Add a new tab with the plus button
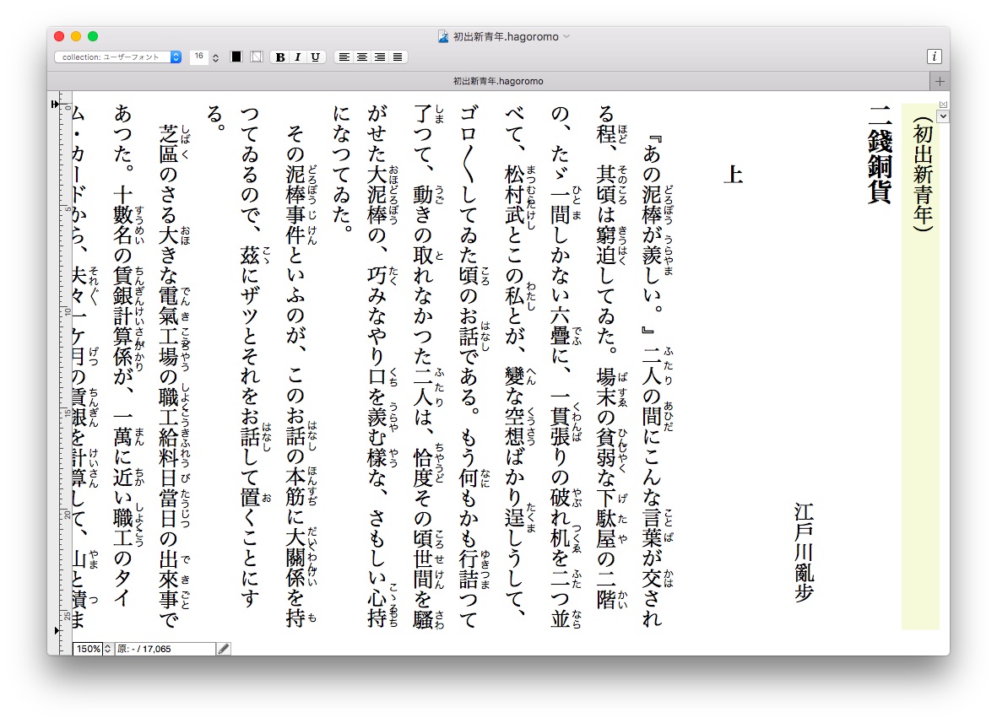997x723 pixels. point(940,81)
